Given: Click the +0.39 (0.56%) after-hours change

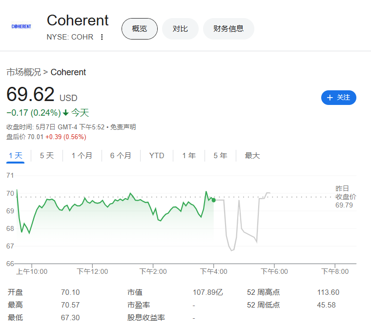Looking at the screenshot, I should tap(66, 137).
